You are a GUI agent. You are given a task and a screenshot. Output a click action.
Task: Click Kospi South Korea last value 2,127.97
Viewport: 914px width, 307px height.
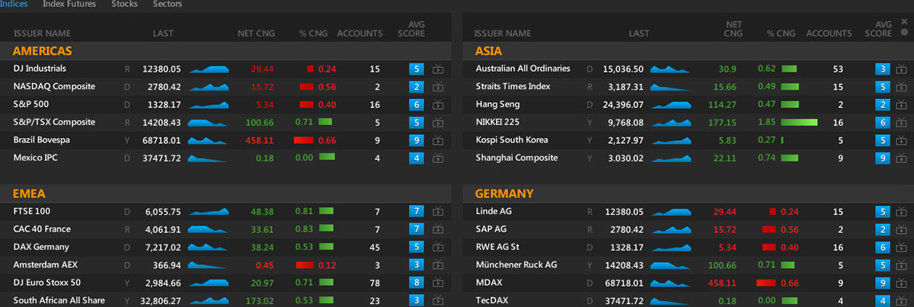[x=625, y=140]
